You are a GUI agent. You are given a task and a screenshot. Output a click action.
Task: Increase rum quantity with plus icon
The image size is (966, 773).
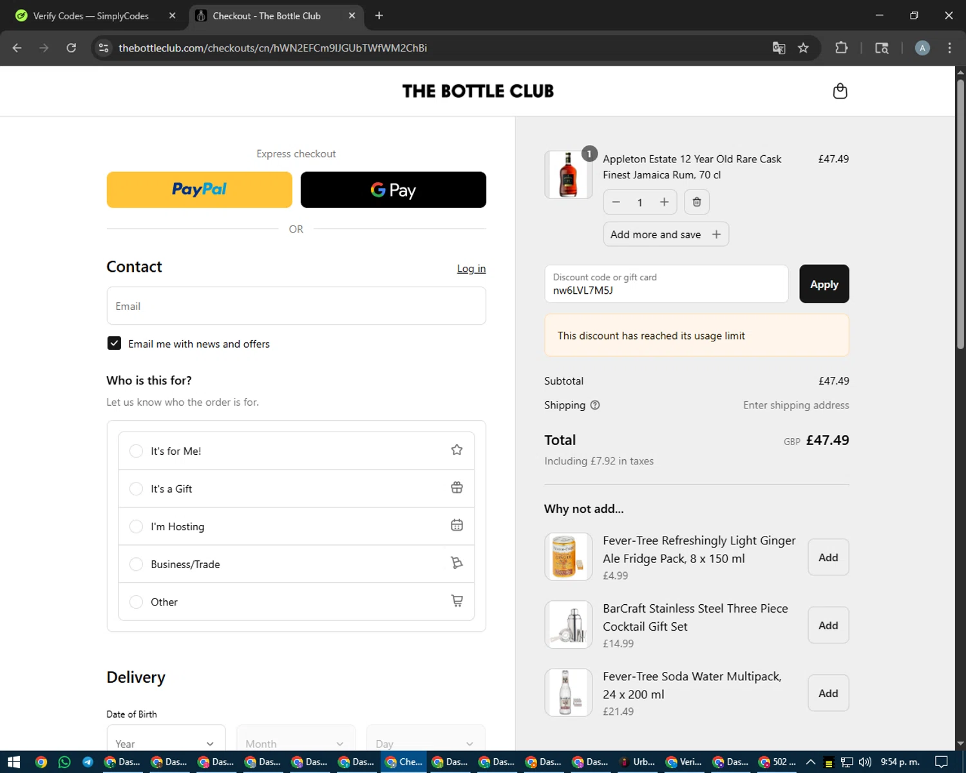pos(664,202)
